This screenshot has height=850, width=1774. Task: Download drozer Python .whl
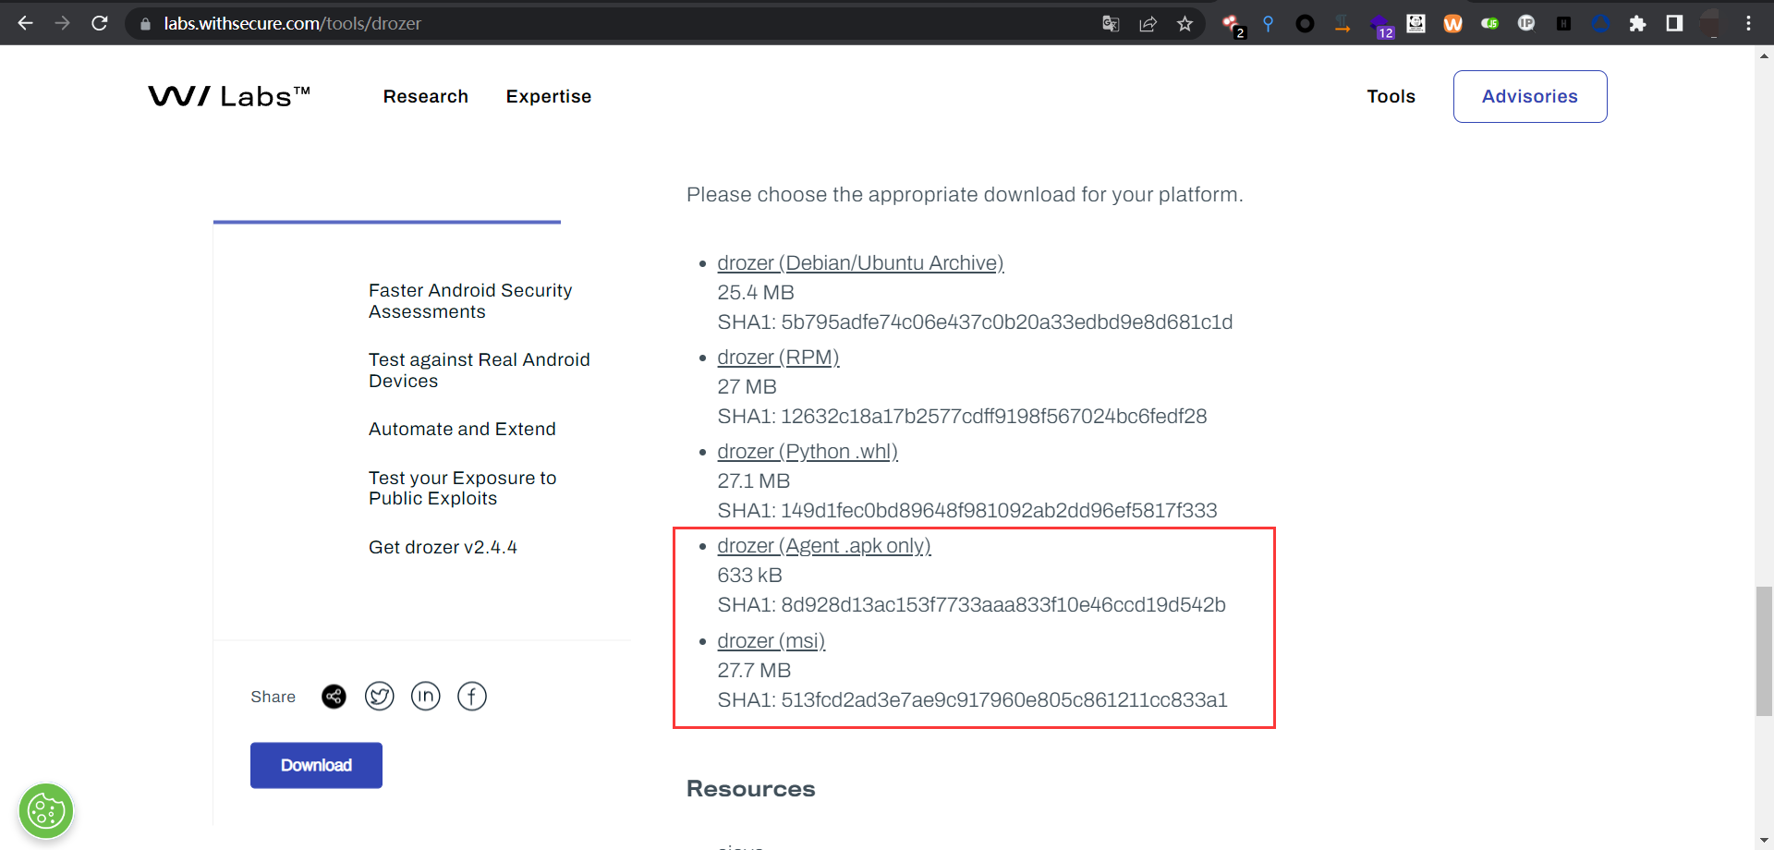point(808,452)
